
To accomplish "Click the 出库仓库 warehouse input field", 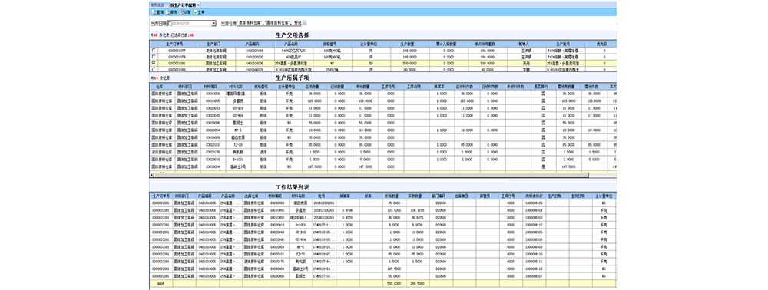I will tap(269, 23).
